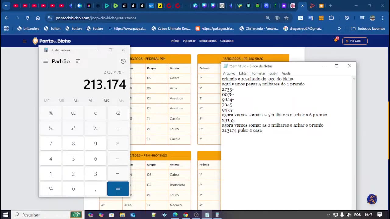Go to the Início page link
The height and width of the screenshot is (219, 390).
(175, 41)
